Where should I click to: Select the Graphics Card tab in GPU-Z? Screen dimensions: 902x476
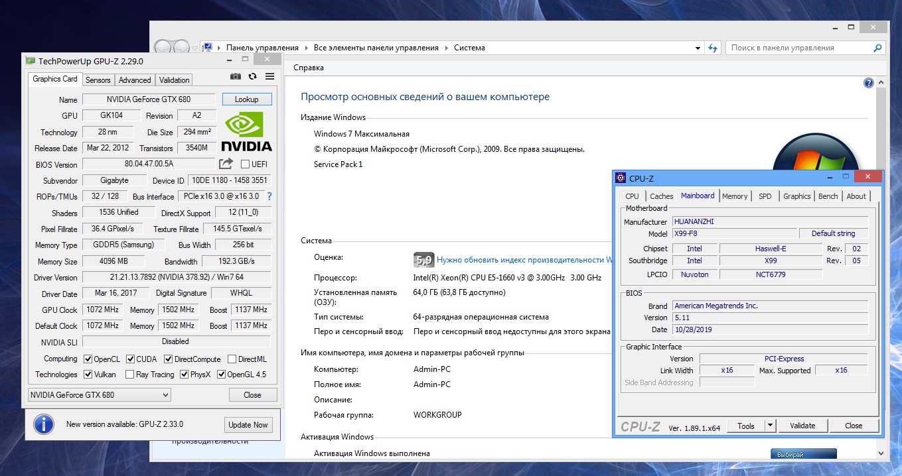click(x=55, y=79)
